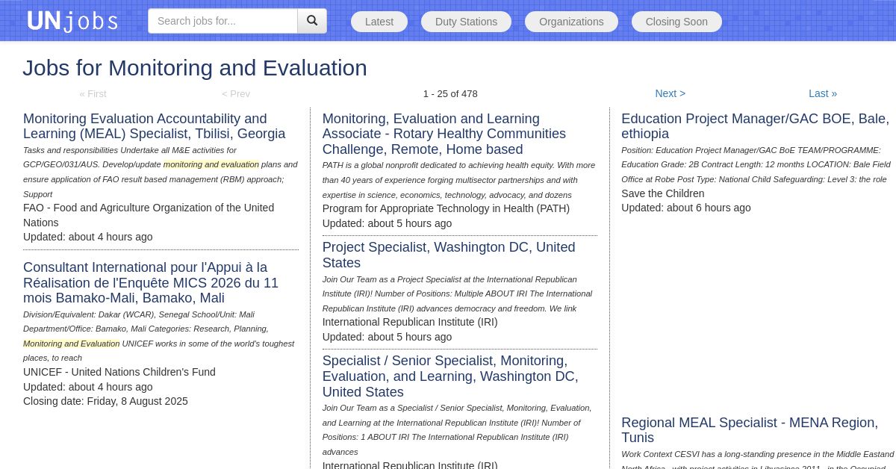Go to the Next page of results

[671, 93]
